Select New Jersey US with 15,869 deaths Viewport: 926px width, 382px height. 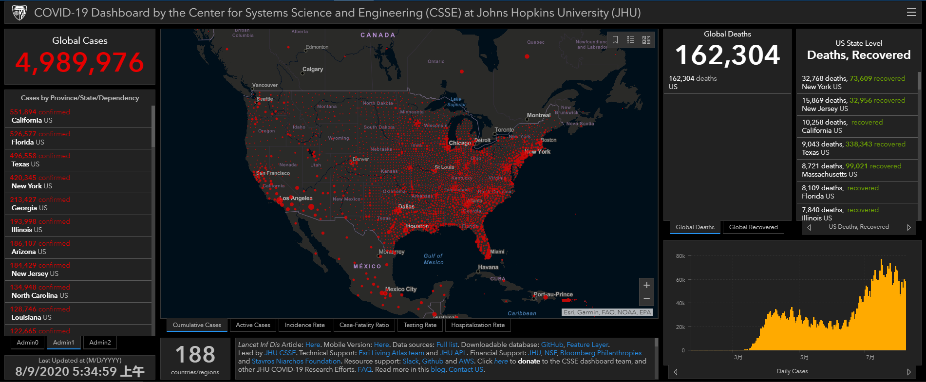pos(857,104)
